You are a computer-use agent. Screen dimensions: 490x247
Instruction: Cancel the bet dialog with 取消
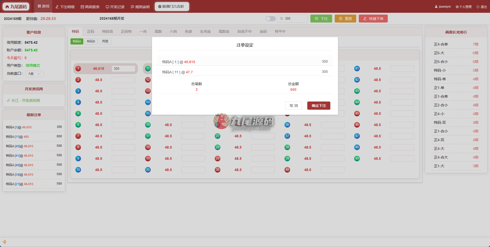pyautogui.click(x=294, y=106)
